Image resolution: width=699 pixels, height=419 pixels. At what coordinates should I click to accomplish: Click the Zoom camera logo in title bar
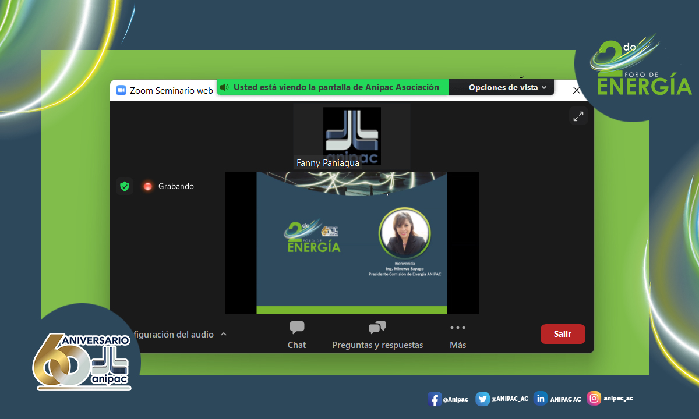click(x=121, y=91)
